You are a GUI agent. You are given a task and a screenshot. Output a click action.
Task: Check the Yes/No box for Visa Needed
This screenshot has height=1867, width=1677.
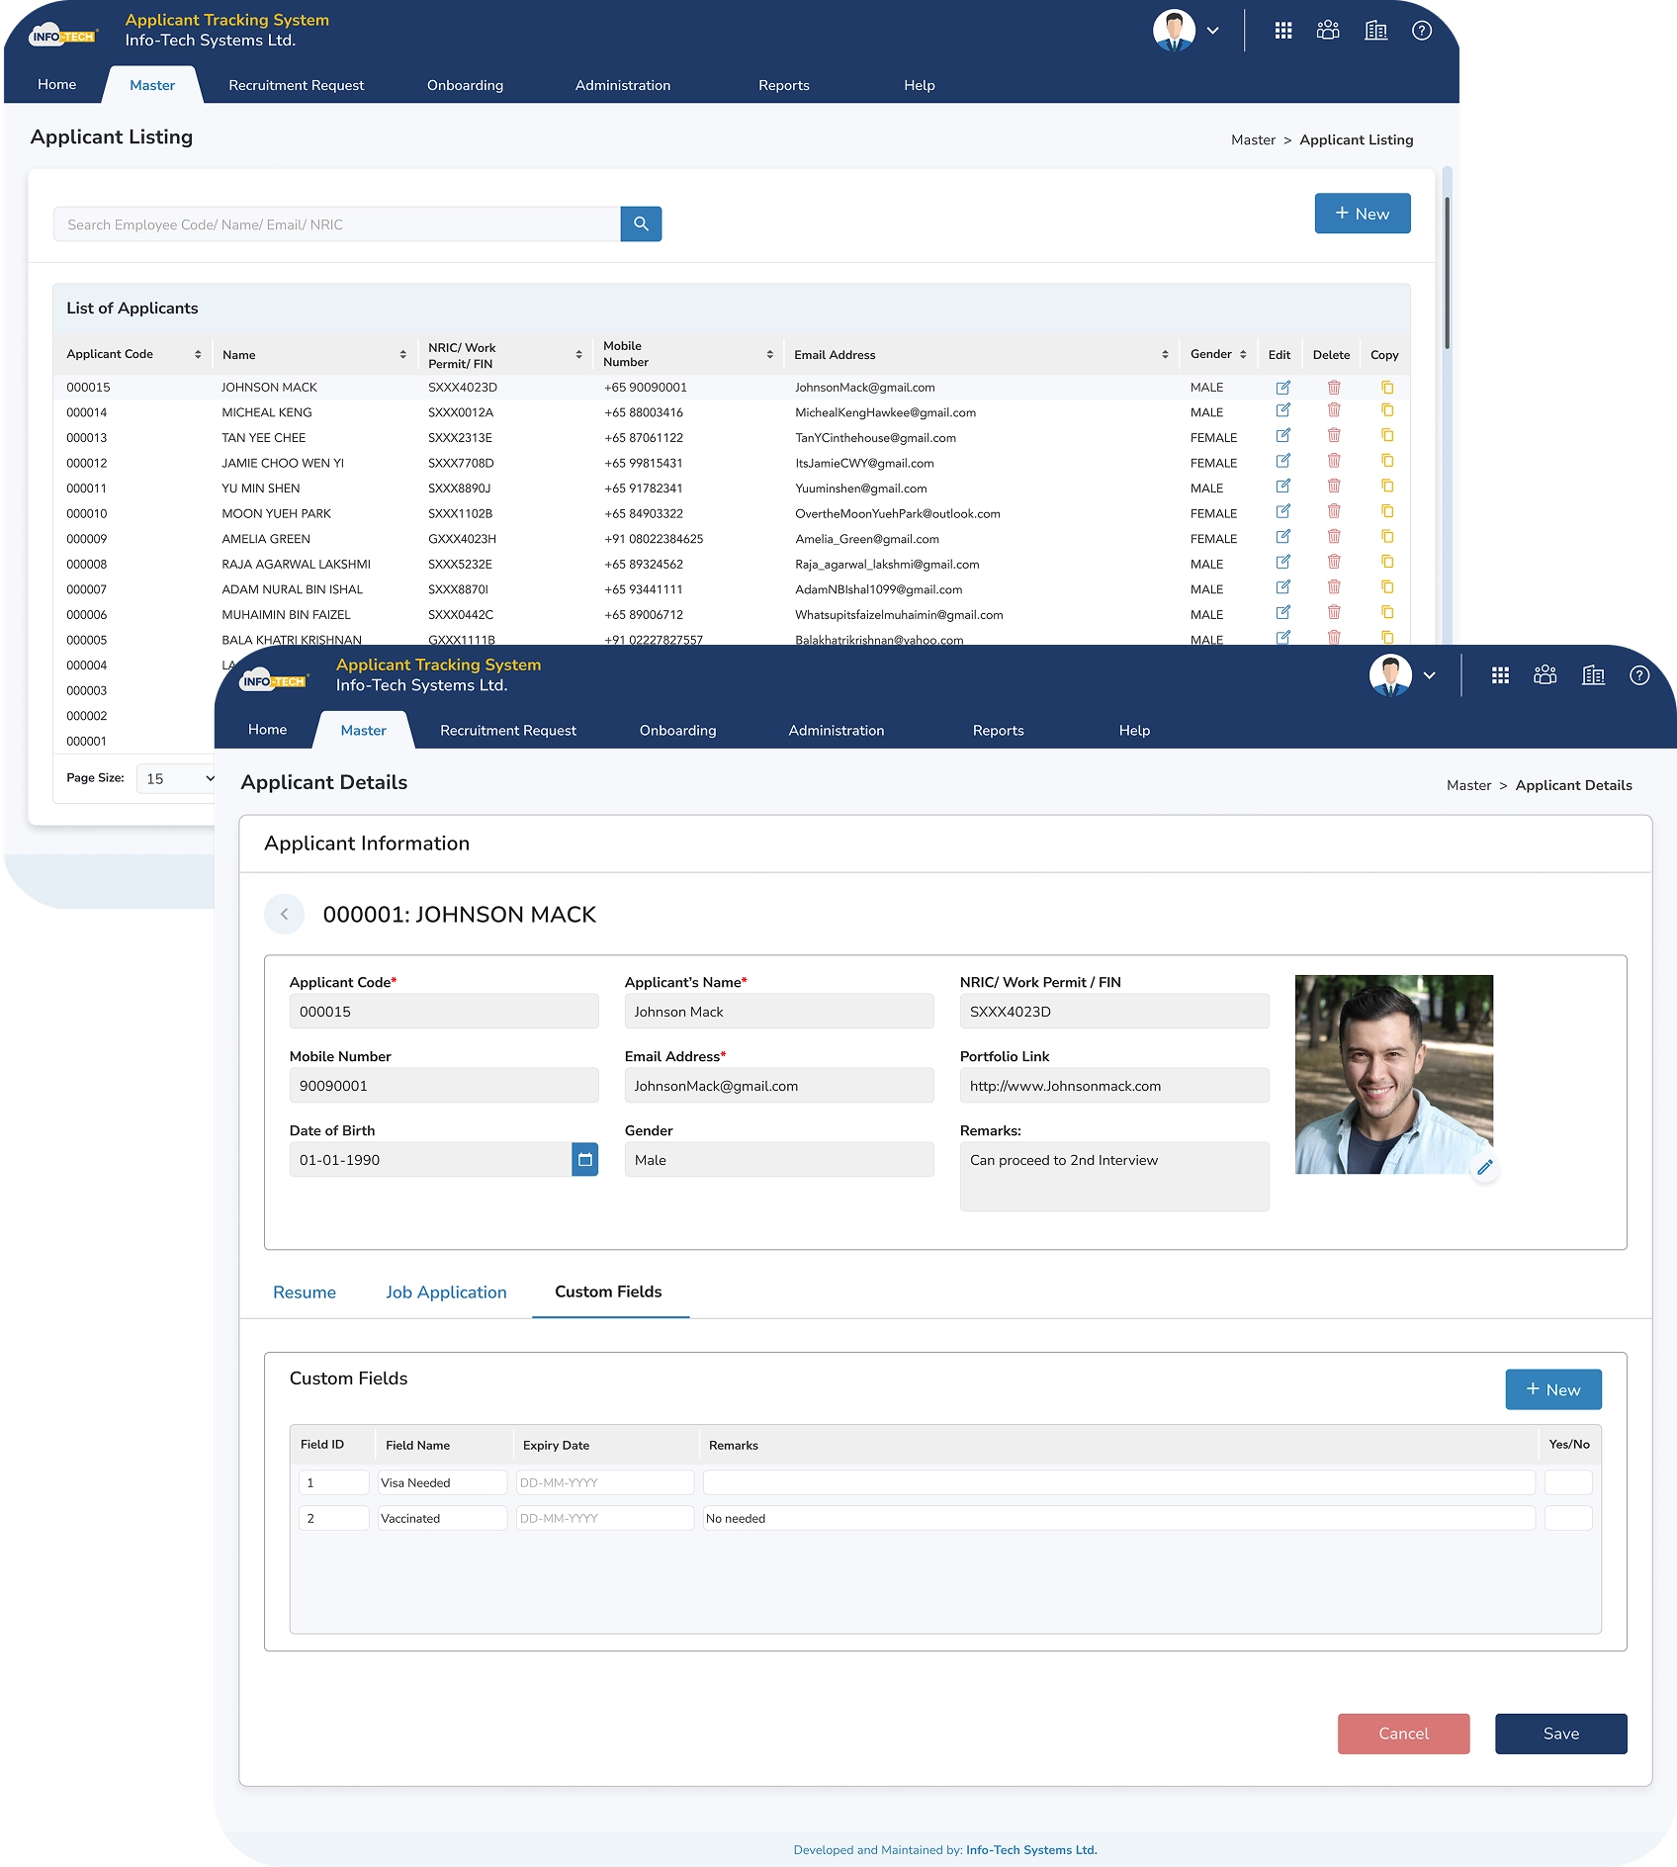coord(1567,1481)
